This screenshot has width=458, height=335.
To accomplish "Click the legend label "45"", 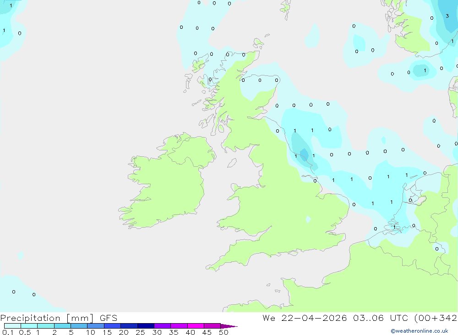I will click(x=207, y=332).
